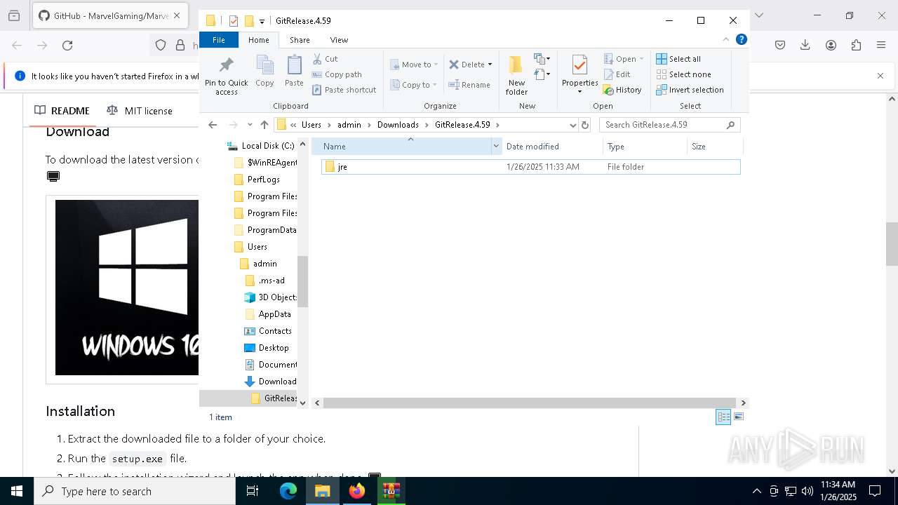Select PerfLogs folder in tree
The width and height of the screenshot is (898, 505).
pos(257,180)
